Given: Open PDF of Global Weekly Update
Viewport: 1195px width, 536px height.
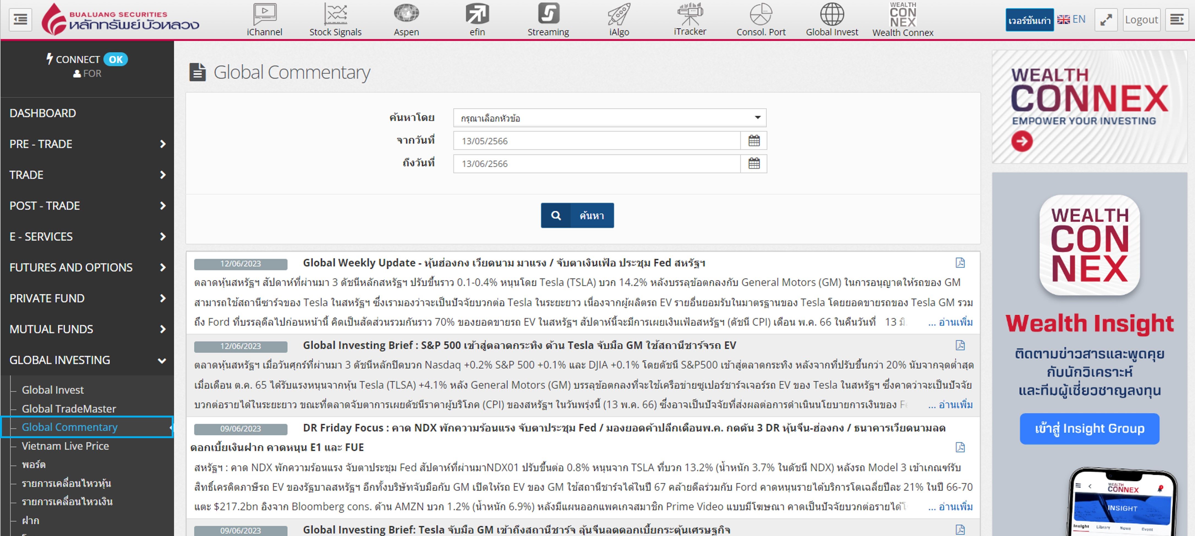Looking at the screenshot, I should 960,263.
